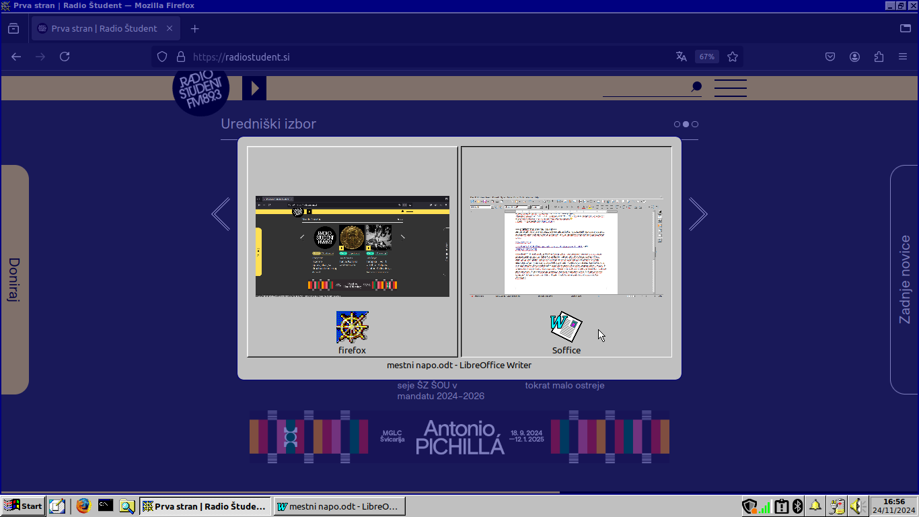Expand the site hamburger navigation menu

[x=730, y=88]
